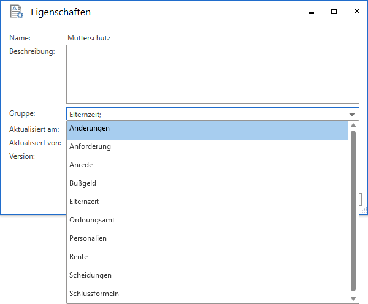Click the scroll down arrow of the list
Image resolution: width=368 pixels, height=304 pixels.
click(x=353, y=298)
